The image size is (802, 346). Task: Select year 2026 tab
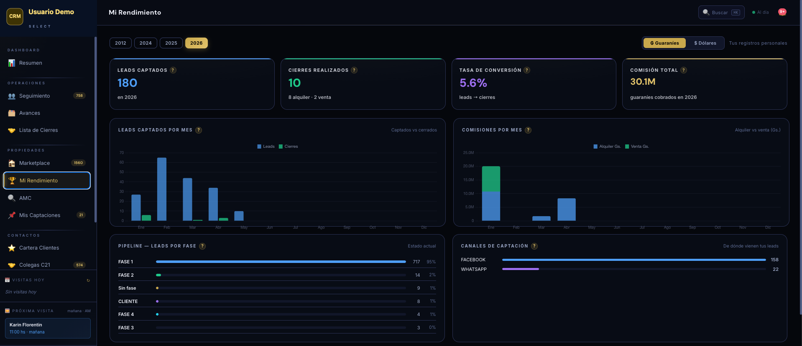pyautogui.click(x=197, y=43)
